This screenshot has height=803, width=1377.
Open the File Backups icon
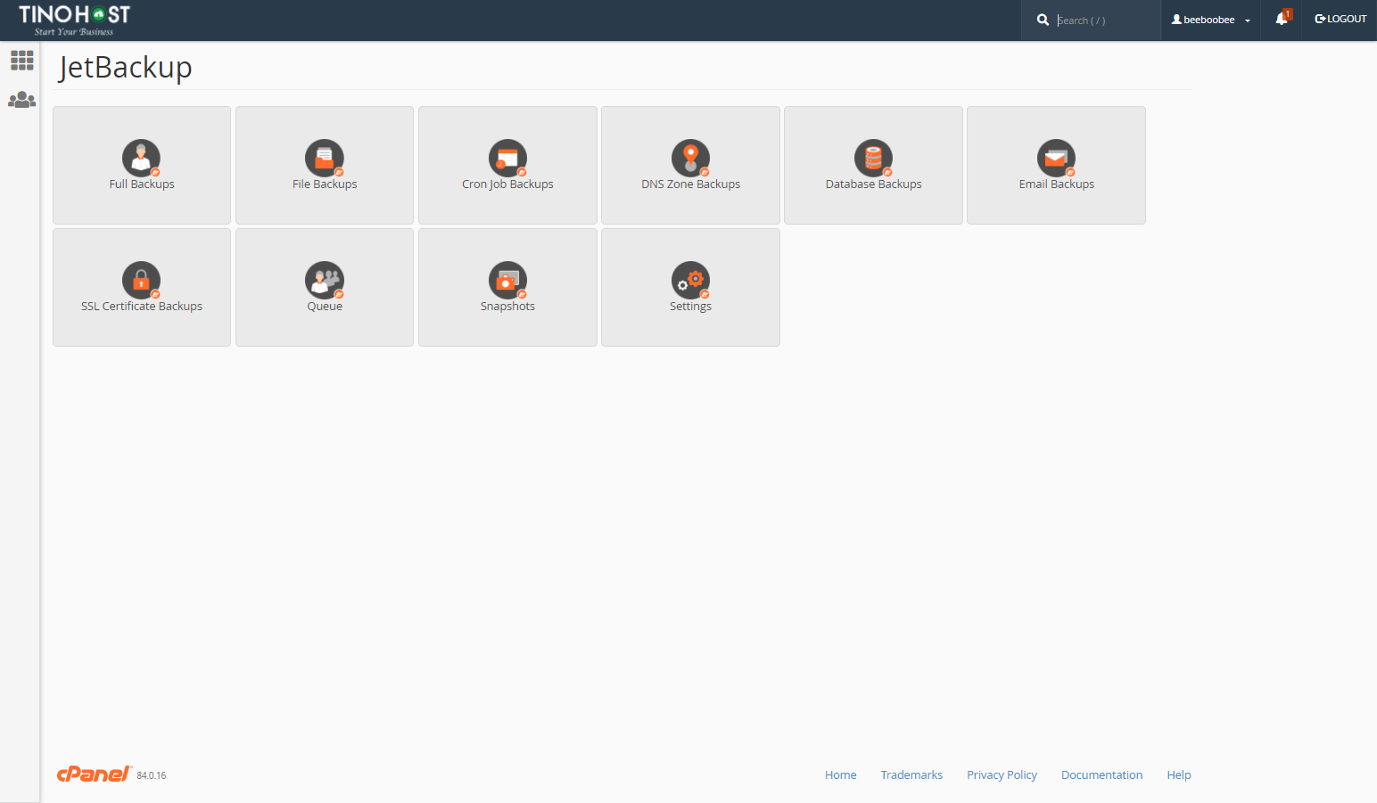[325, 158]
